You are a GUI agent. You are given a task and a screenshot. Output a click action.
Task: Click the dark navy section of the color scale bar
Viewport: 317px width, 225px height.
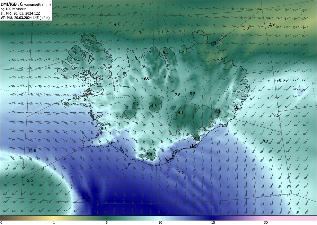coord(212,218)
